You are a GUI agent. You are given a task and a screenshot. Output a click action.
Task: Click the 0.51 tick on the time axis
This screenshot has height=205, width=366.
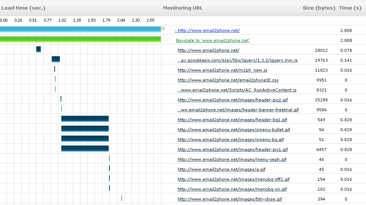pos(33,20)
